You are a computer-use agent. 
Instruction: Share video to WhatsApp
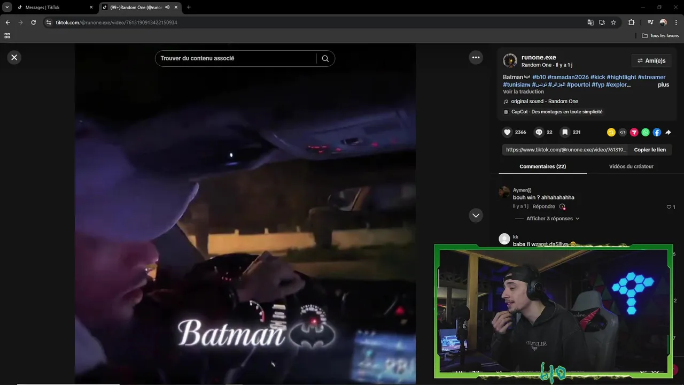(646, 132)
